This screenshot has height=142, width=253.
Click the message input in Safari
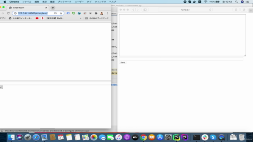point(181,59)
